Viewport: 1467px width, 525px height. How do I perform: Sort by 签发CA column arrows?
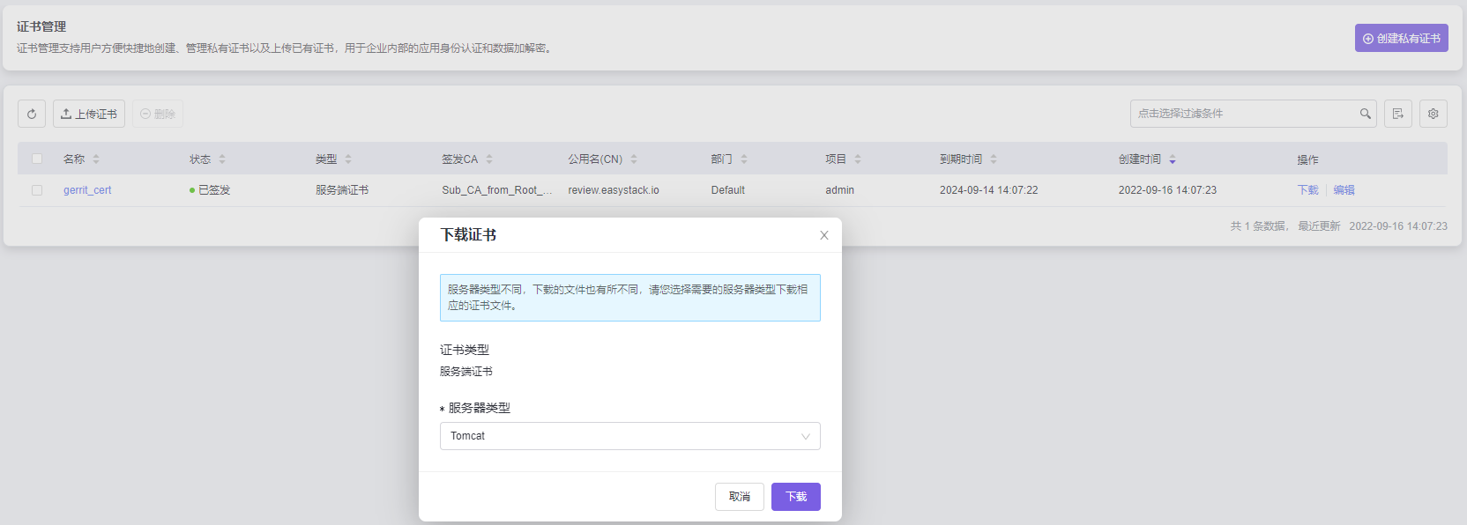coord(489,159)
